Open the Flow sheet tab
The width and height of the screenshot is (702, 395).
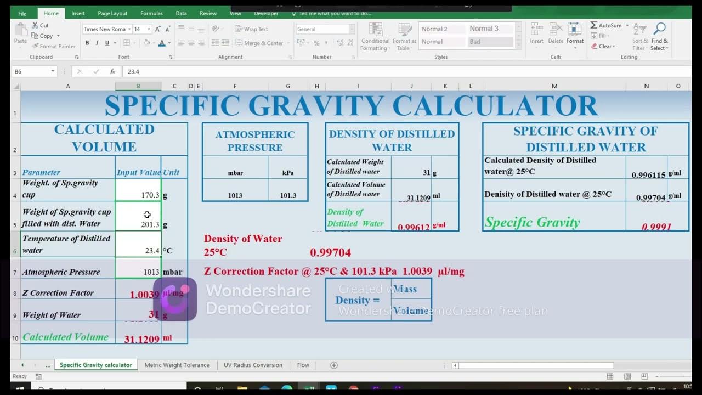pyautogui.click(x=303, y=365)
